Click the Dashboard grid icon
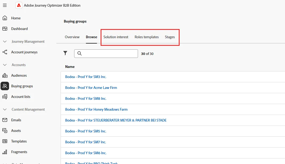 (x=5, y=29)
